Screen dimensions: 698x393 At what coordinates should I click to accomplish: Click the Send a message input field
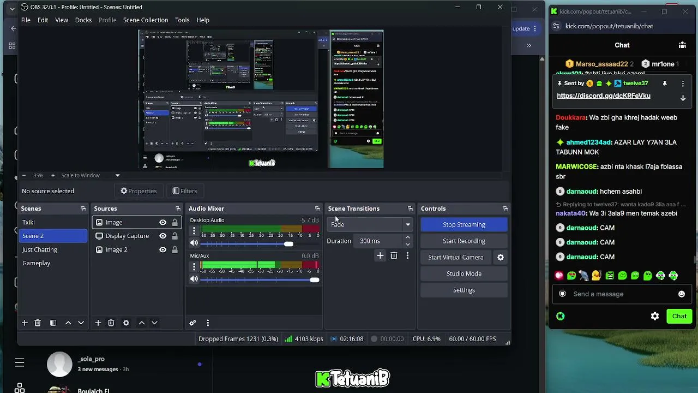pos(622,294)
